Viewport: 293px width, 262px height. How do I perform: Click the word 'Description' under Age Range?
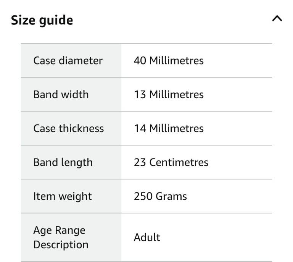[61, 244]
